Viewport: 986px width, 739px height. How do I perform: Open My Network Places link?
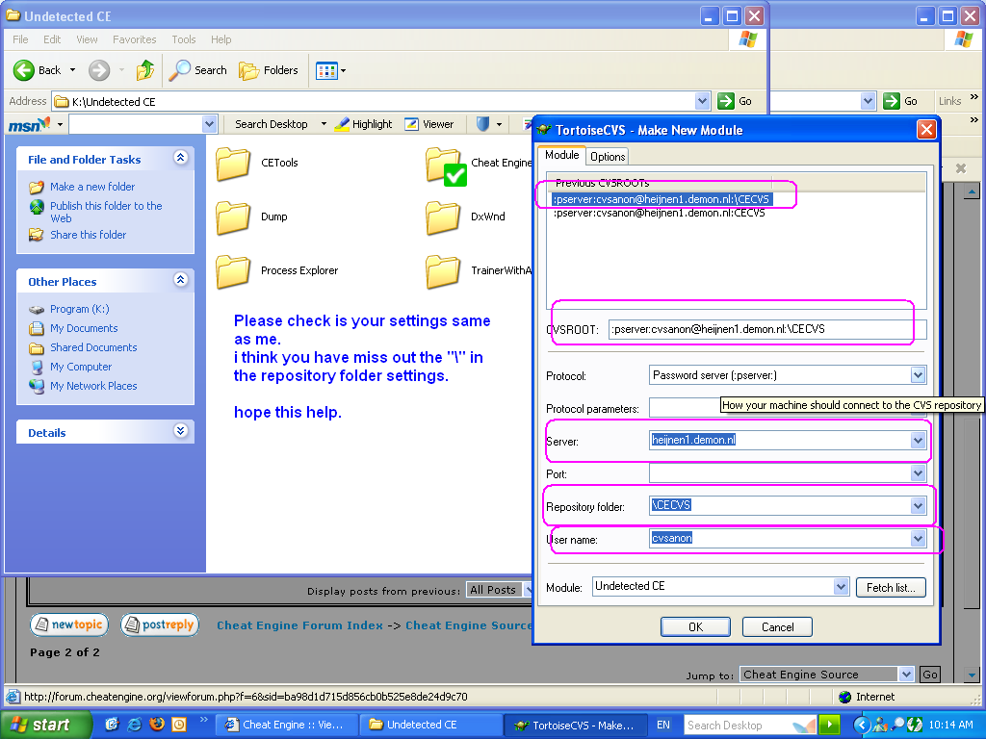pyautogui.click(x=93, y=386)
